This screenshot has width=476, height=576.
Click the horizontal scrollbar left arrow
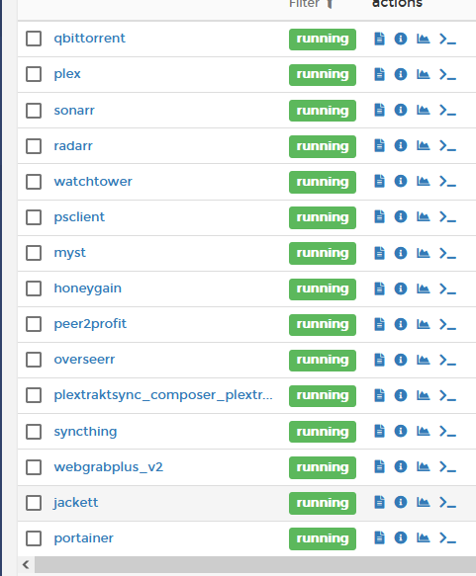coord(26,564)
